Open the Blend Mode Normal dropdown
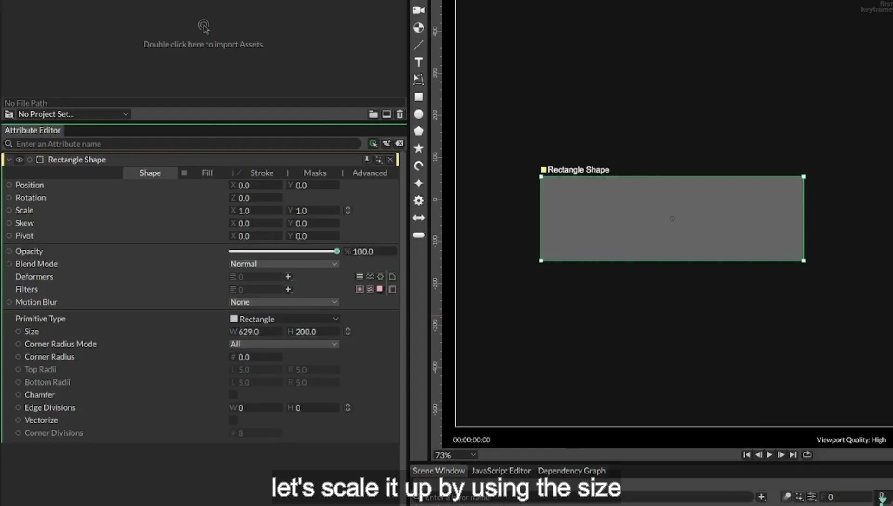Screen dimensions: 893x506 tap(284, 264)
